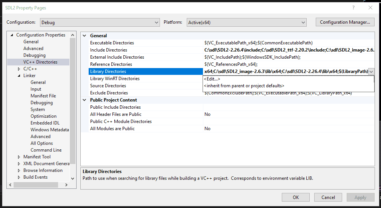Click the tree's horizontal scrollbar right arrow

(x=66, y=185)
